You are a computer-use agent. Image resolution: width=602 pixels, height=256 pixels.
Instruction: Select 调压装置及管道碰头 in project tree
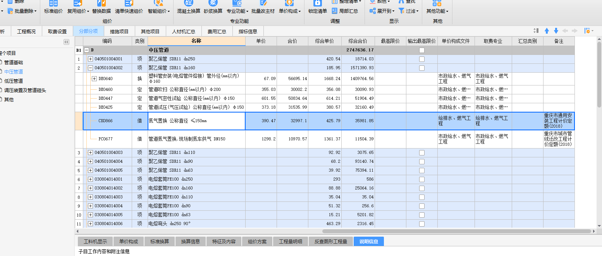click(25, 90)
